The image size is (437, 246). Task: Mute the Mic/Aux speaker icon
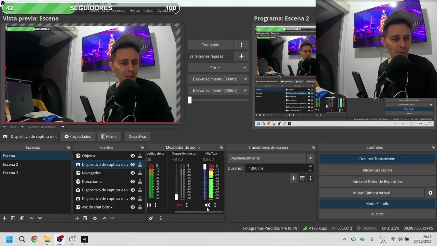208,205
